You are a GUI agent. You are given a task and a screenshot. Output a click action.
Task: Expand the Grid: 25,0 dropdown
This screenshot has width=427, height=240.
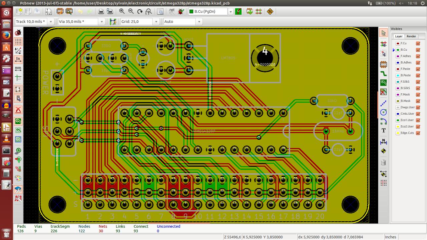(156, 22)
